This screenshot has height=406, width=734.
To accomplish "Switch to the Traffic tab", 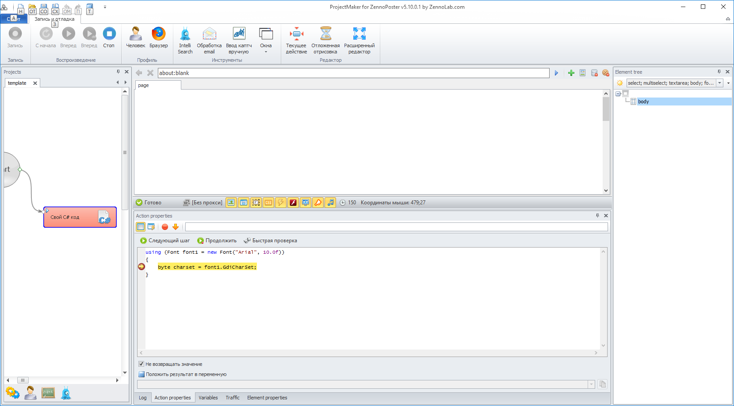I will [233, 398].
